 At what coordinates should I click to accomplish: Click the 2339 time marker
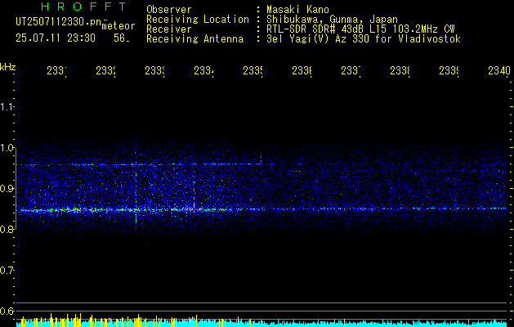coord(449,71)
